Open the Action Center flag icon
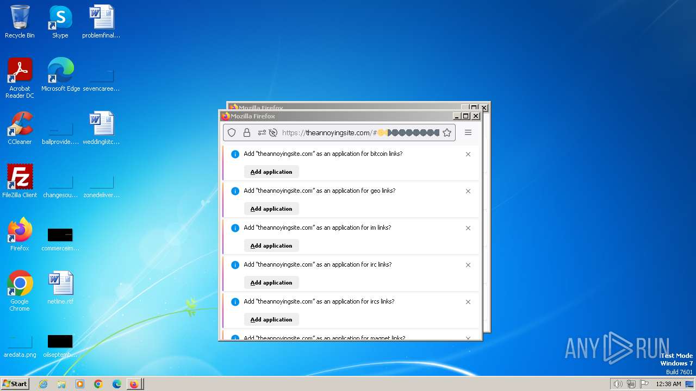696x391 pixels. 644,384
